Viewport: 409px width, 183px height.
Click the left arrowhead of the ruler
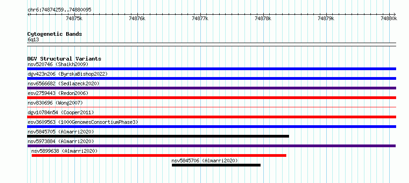(x=28, y=14)
